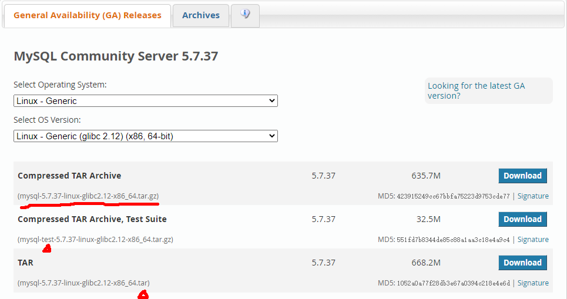The width and height of the screenshot is (567, 299).
Task: Click MD5 hash 423915249cc67bbfa75223d9753cde77
Action: click(453, 196)
